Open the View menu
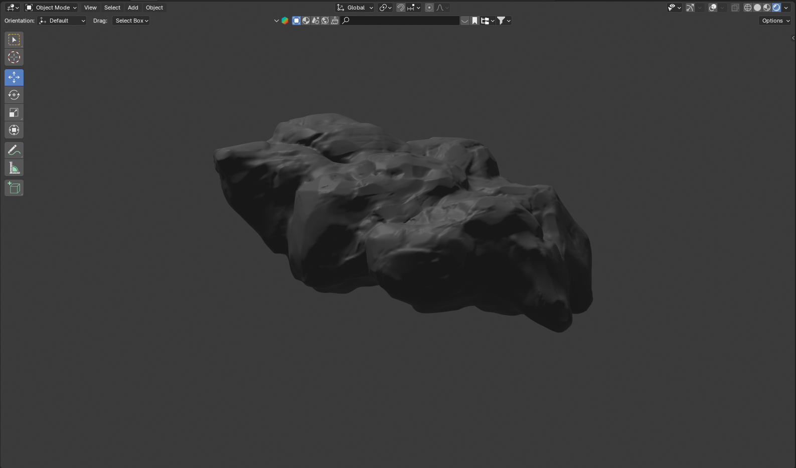 point(90,8)
